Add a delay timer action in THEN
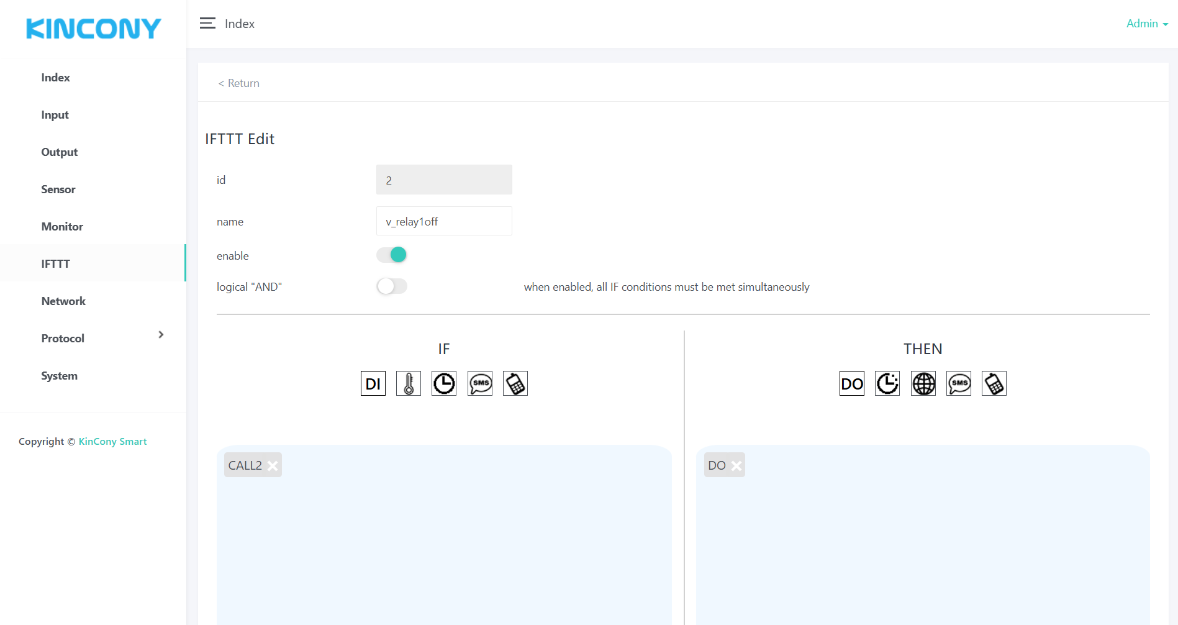 [x=887, y=383]
